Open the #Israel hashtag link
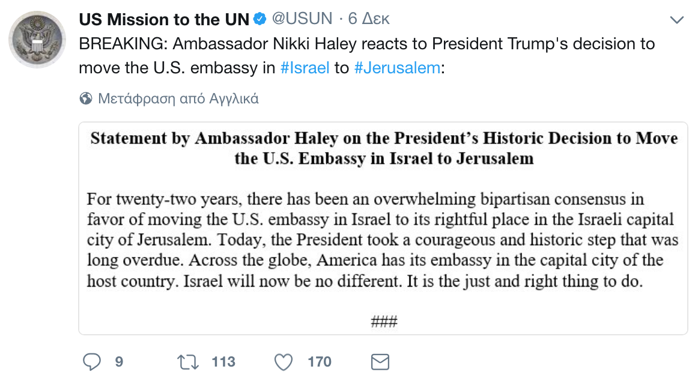The width and height of the screenshot is (698, 381). (305, 67)
